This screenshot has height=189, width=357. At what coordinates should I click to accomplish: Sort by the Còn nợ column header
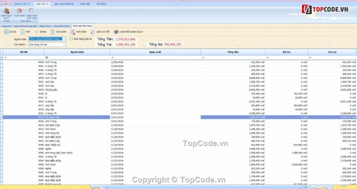point(332,52)
